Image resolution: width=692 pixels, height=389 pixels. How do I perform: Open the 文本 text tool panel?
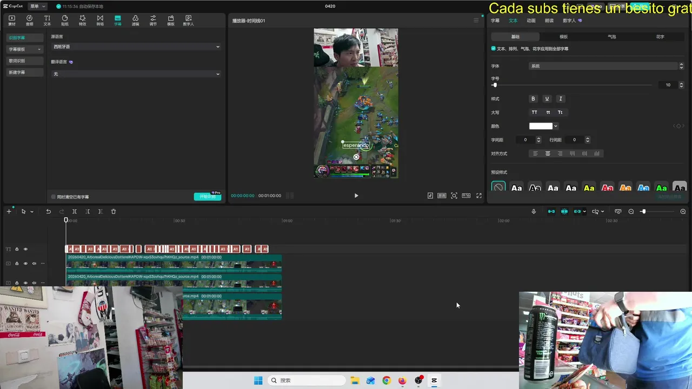pos(47,21)
